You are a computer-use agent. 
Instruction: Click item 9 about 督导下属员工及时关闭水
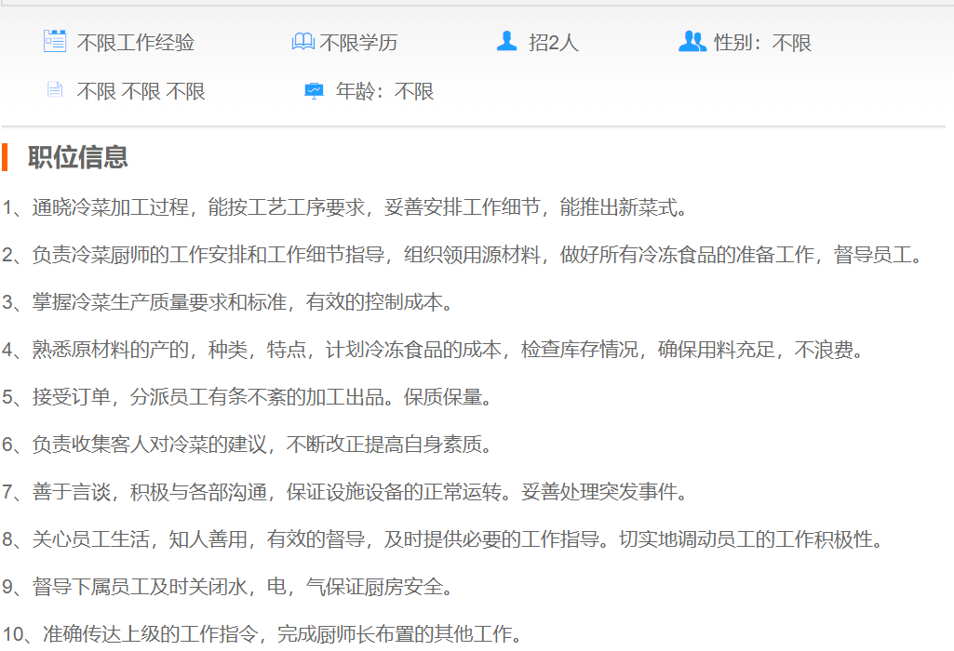coord(228,587)
